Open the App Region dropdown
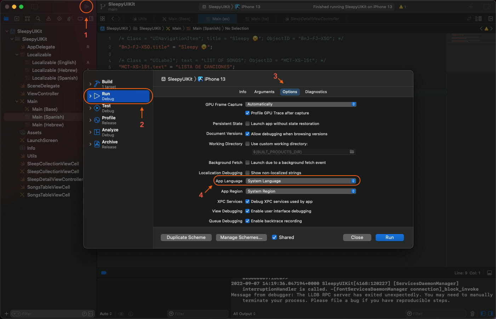Screen dimensions: 496x319 (301, 191)
